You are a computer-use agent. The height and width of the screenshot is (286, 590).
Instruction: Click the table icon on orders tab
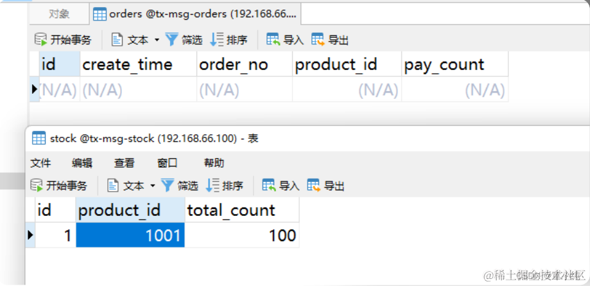pyautogui.click(x=100, y=14)
